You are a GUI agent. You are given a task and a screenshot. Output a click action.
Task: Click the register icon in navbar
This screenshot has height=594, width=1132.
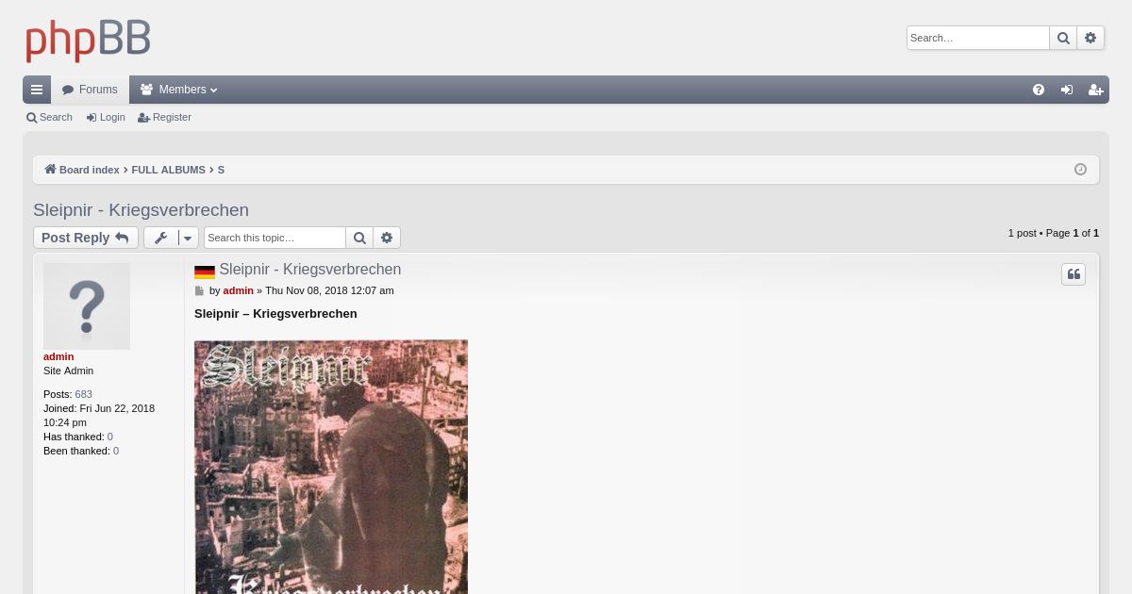coord(1095,90)
